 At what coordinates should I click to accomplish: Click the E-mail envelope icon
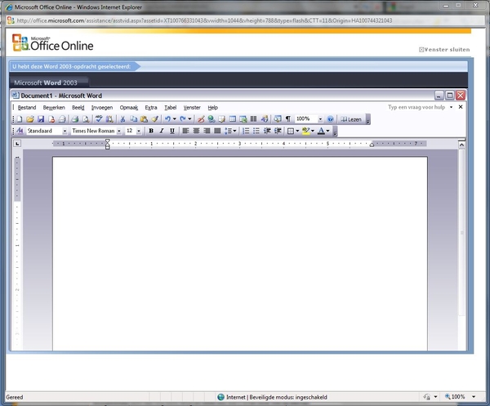point(62,119)
